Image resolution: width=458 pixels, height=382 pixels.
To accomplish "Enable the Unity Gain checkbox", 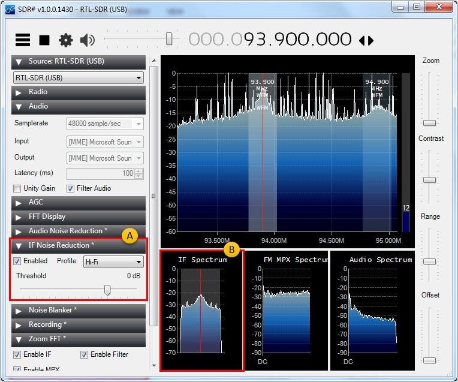I will pos(17,188).
